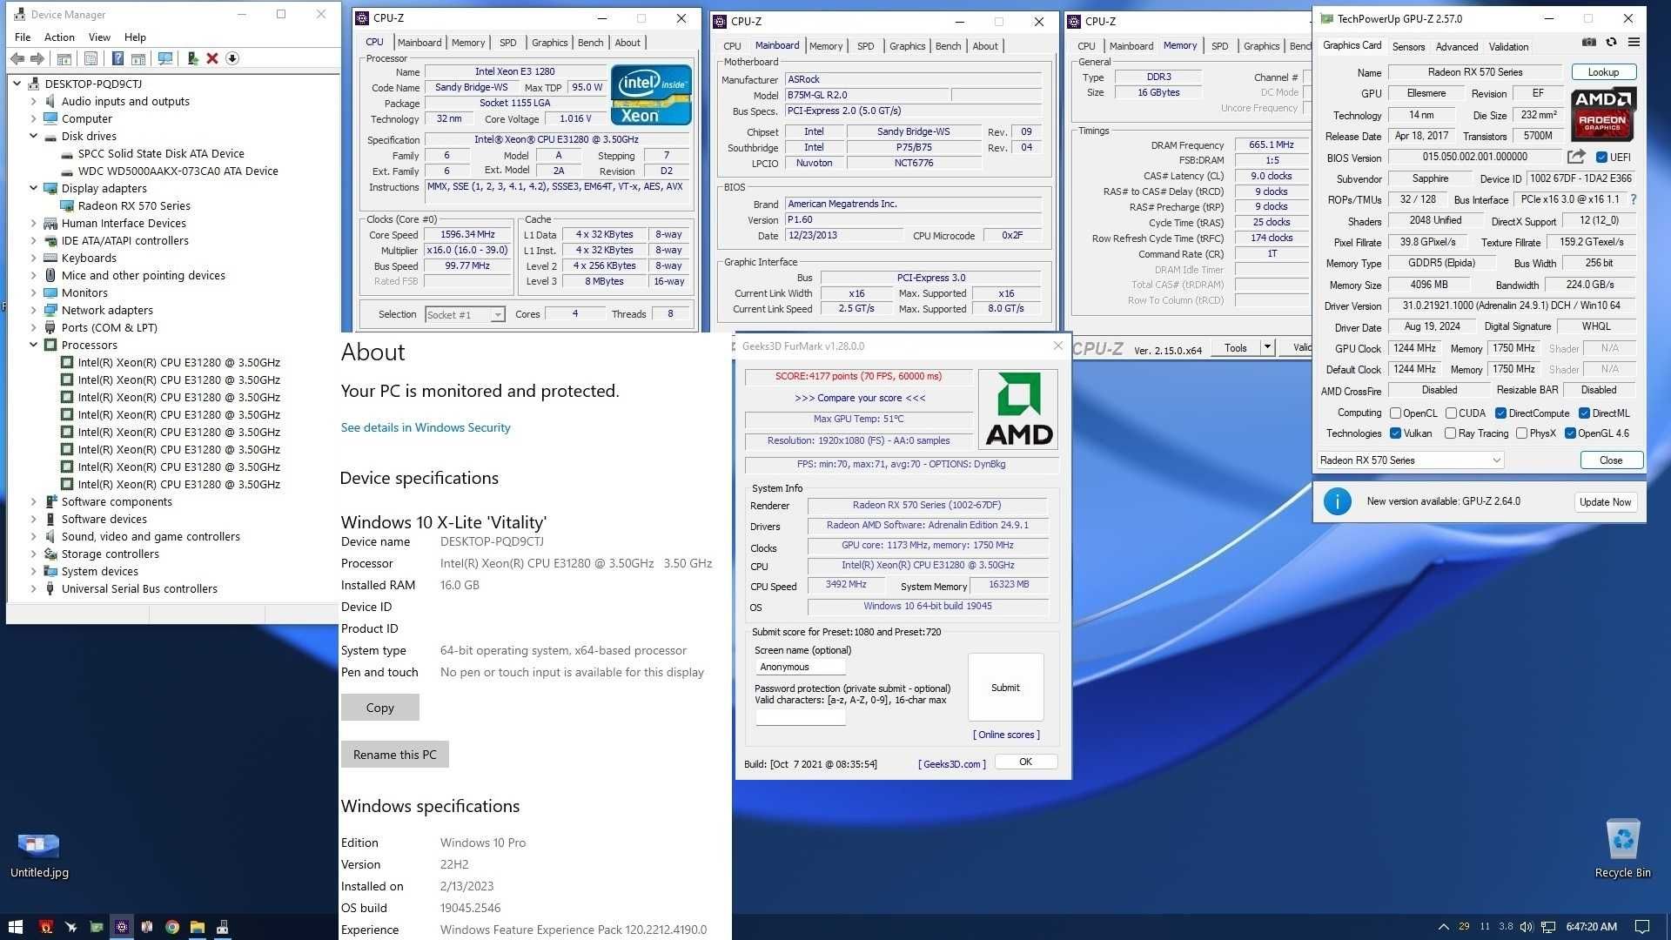Open Bench tab in the CPU tab CPU-Z window
Viewport: 1671px width, 940px height.
coord(590,43)
